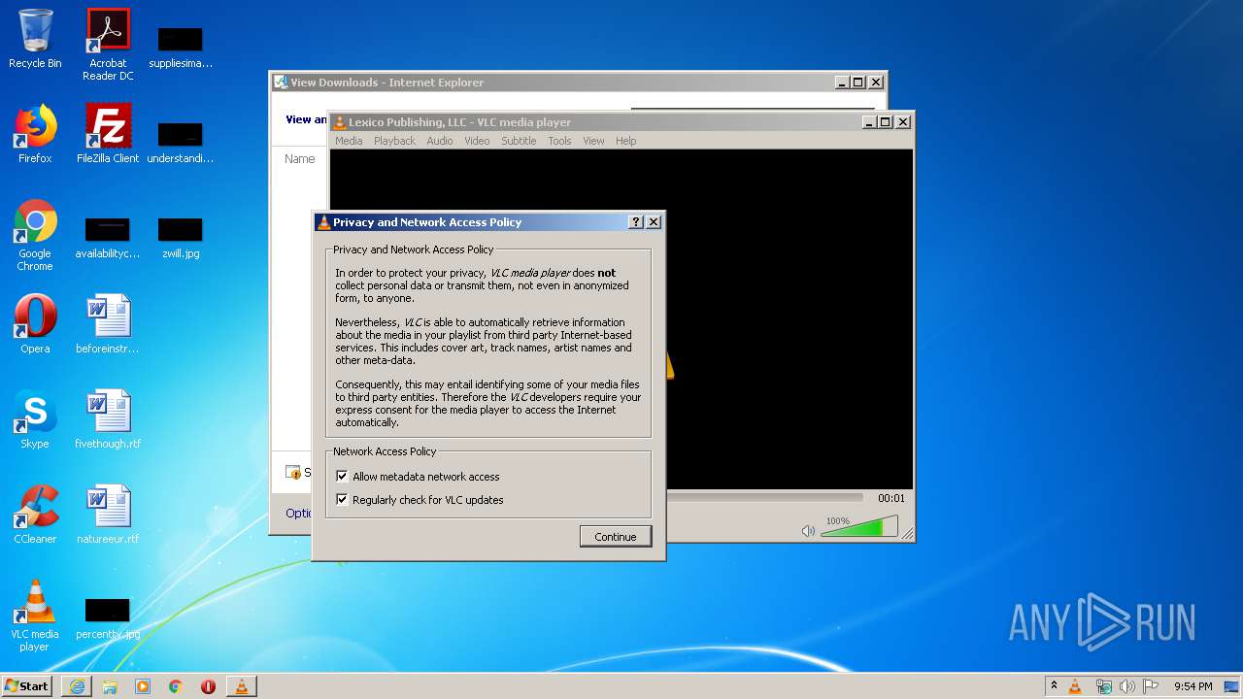This screenshot has width=1243, height=699.
Task: Launch Skype from the desktop
Action: pyautogui.click(x=35, y=419)
